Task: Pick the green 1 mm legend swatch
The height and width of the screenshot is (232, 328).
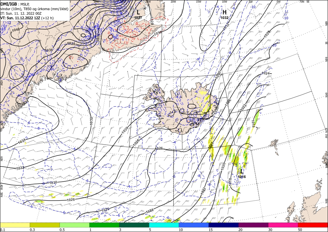Action: click(104, 225)
